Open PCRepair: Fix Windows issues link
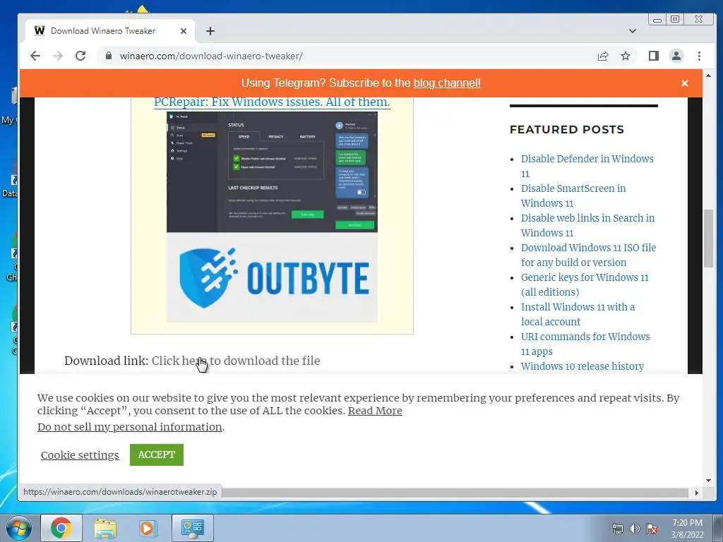This screenshot has width=723, height=542. [x=272, y=102]
